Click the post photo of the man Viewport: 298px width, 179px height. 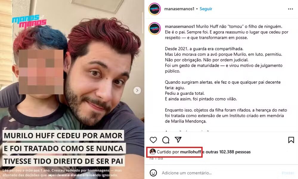[72, 89]
